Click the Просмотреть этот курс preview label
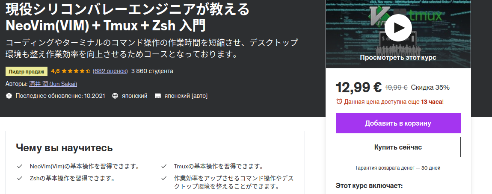This screenshot has height=194, width=492. pos(398,58)
